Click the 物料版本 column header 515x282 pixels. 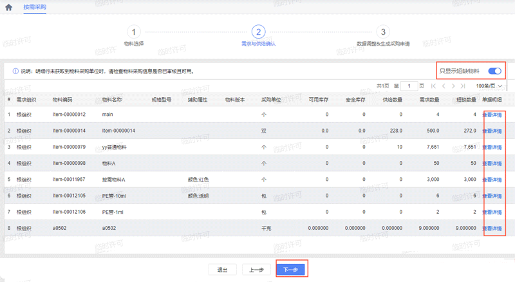pos(235,100)
